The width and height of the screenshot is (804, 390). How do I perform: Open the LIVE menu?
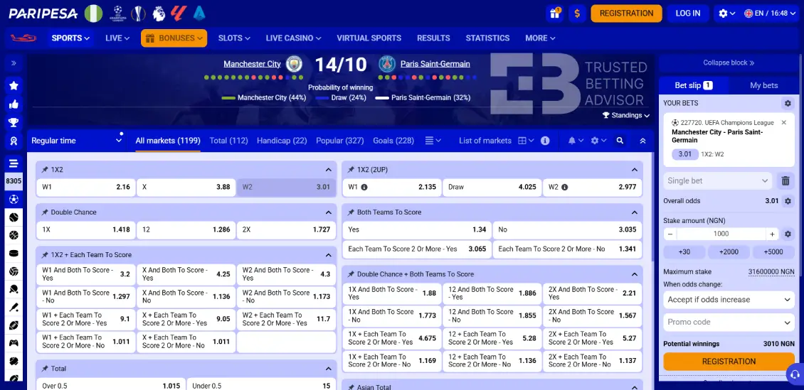pos(117,38)
